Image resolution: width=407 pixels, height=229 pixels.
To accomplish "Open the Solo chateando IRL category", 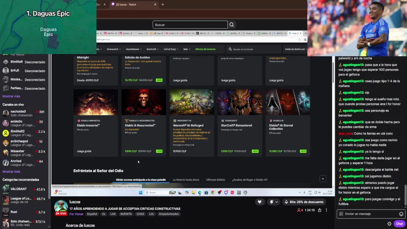I will (x=25, y=223).
